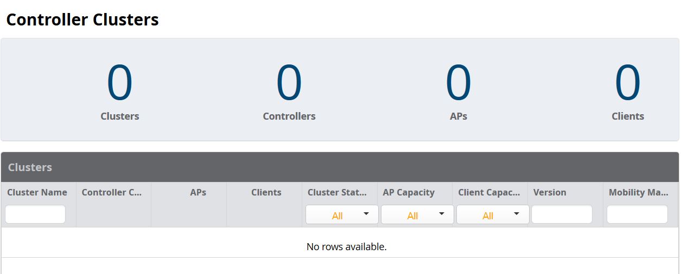Click the Cluster Name filter field

(x=35, y=214)
